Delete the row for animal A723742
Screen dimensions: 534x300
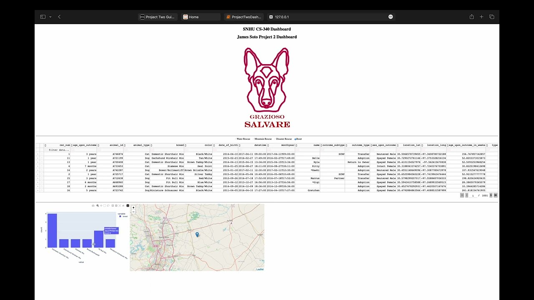(x=38, y=190)
